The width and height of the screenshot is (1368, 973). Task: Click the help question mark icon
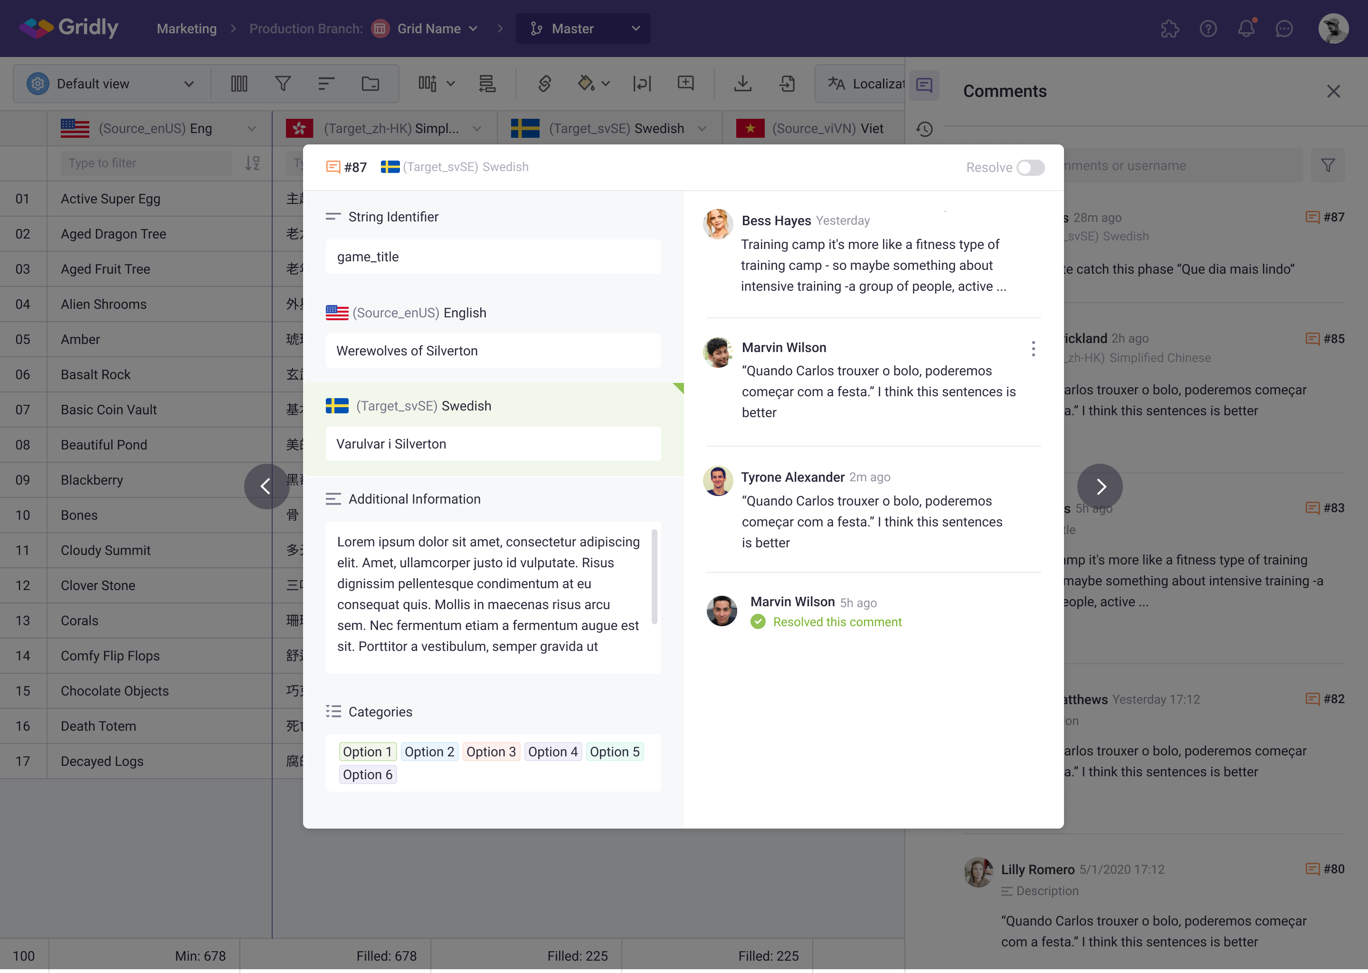pyautogui.click(x=1208, y=28)
